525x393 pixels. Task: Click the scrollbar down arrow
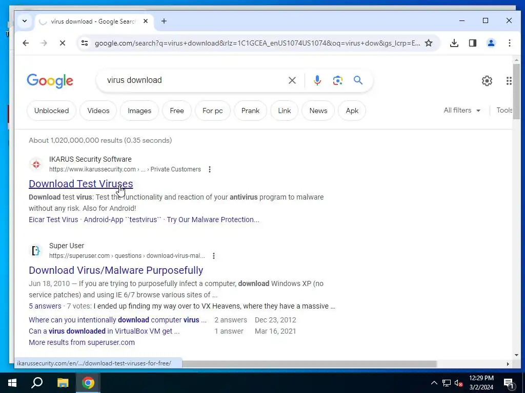pos(516,355)
